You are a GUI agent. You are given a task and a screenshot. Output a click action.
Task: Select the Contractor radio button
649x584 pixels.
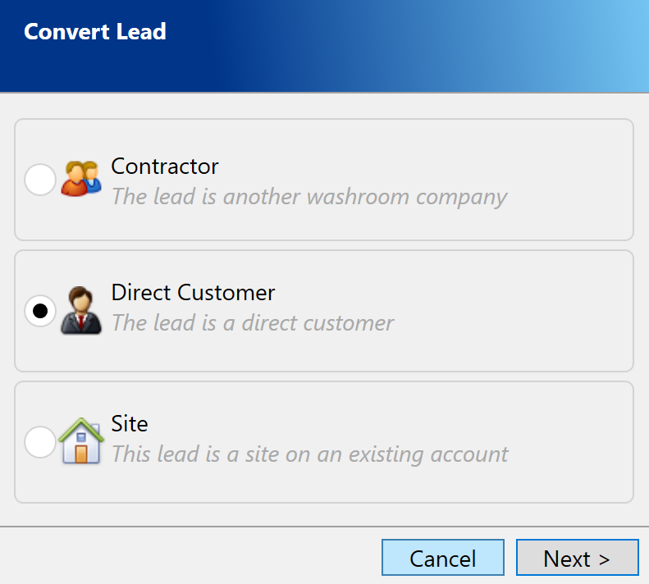(x=40, y=180)
